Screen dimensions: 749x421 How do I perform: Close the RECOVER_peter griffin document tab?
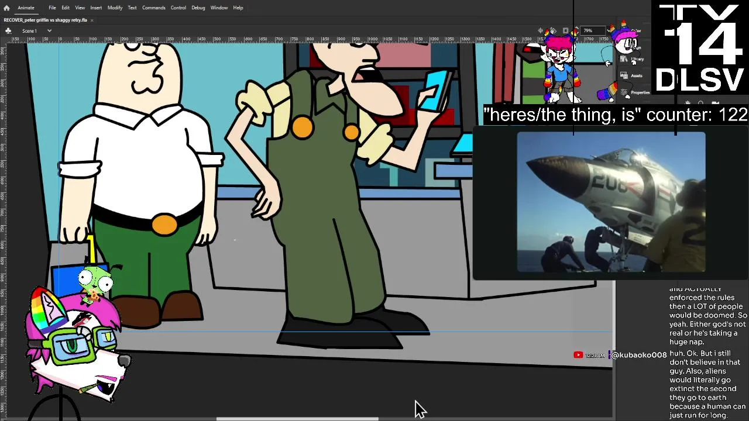pyautogui.click(x=92, y=20)
